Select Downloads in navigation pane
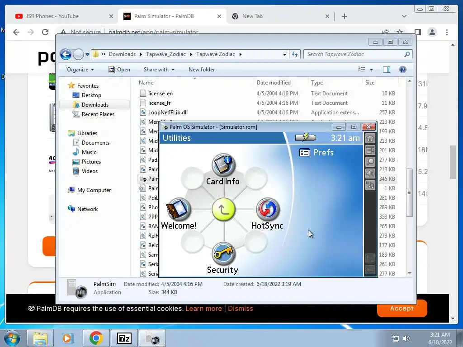The height and width of the screenshot is (347, 463). tap(95, 105)
